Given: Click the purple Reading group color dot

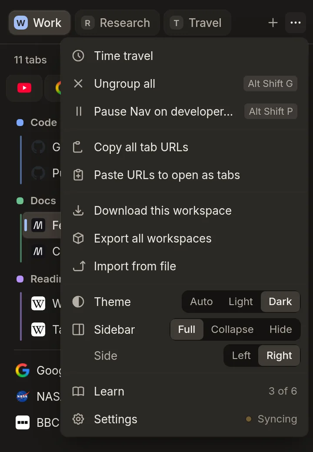Looking at the screenshot, I should click(20, 279).
